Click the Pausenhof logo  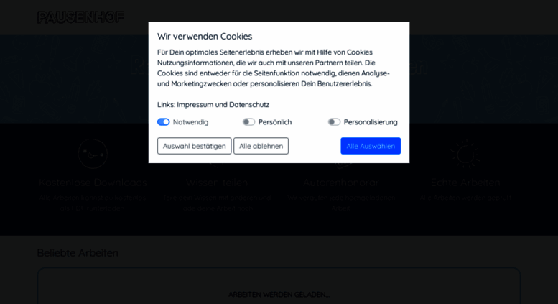tap(80, 17)
